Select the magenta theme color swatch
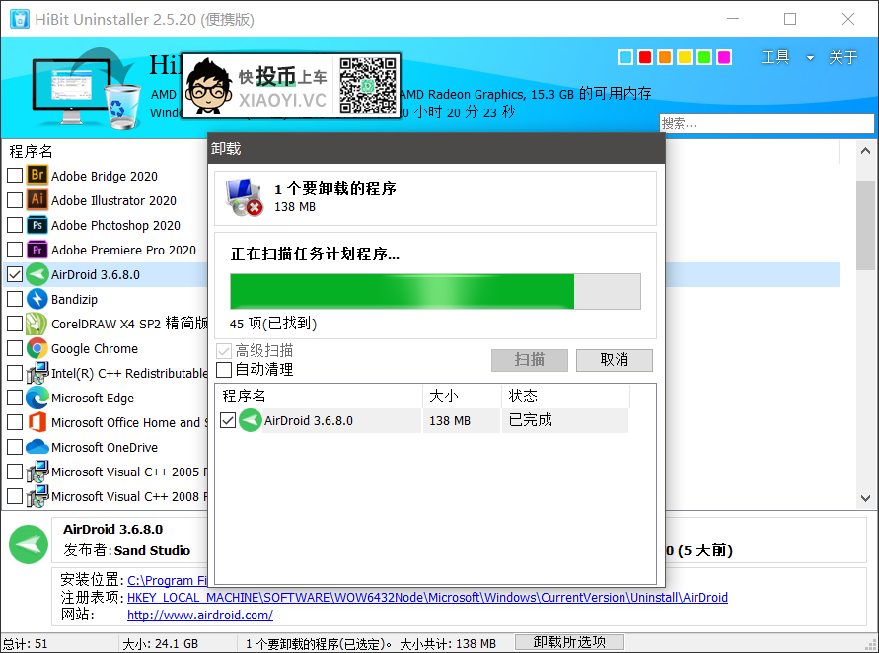This screenshot has width=879, height=653. (724, 57)
